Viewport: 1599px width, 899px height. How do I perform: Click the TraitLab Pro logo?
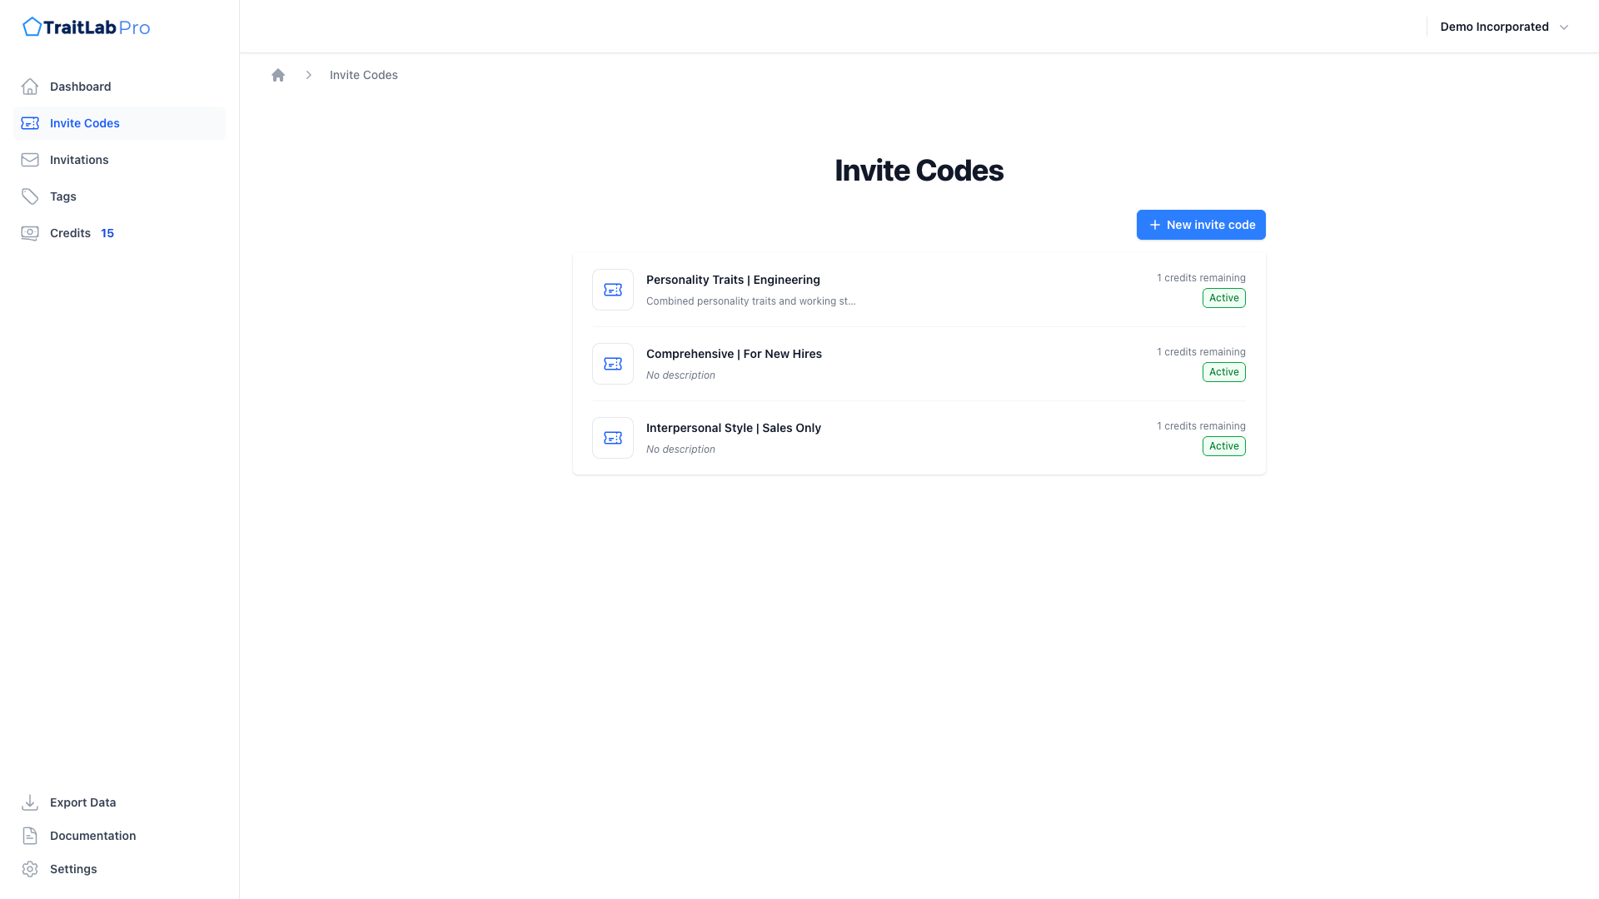(86, 27)
